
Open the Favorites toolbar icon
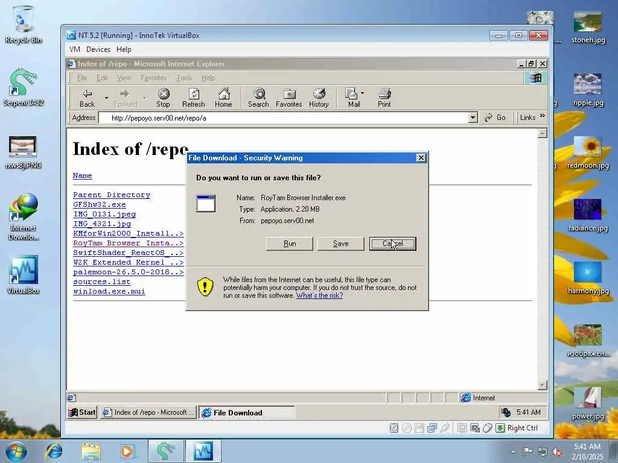coord(289,98)
